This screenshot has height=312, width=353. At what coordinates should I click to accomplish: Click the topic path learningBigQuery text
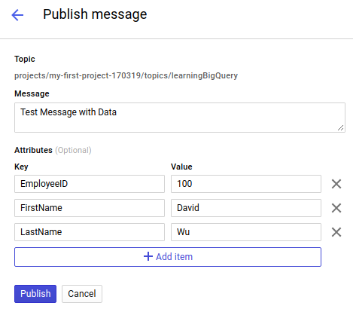coord(126,75)
